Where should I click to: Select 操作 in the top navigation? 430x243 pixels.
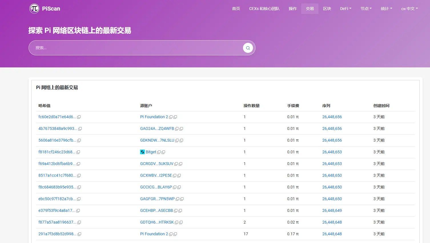[x=293, y=9]
